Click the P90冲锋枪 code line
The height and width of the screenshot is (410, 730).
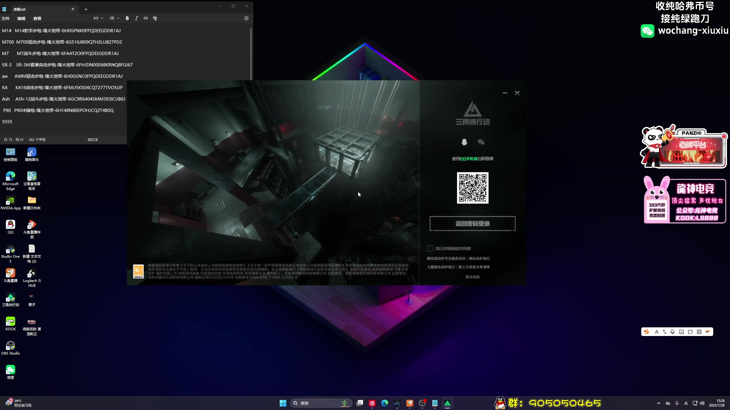59,110
